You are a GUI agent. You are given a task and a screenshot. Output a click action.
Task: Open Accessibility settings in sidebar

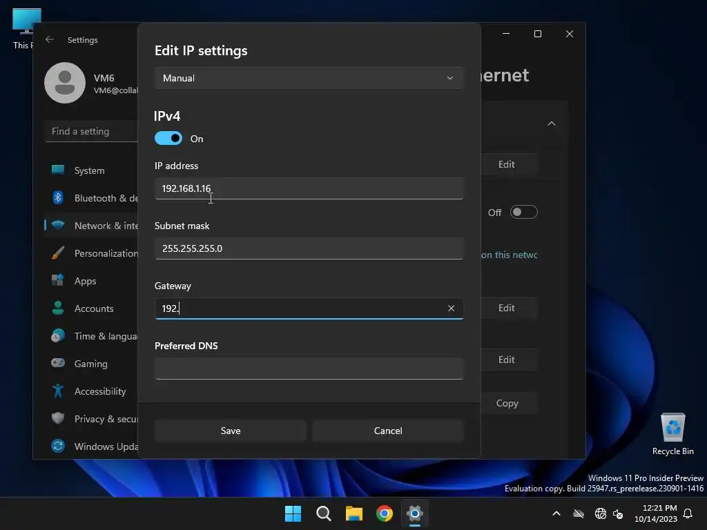click(93, 391)
